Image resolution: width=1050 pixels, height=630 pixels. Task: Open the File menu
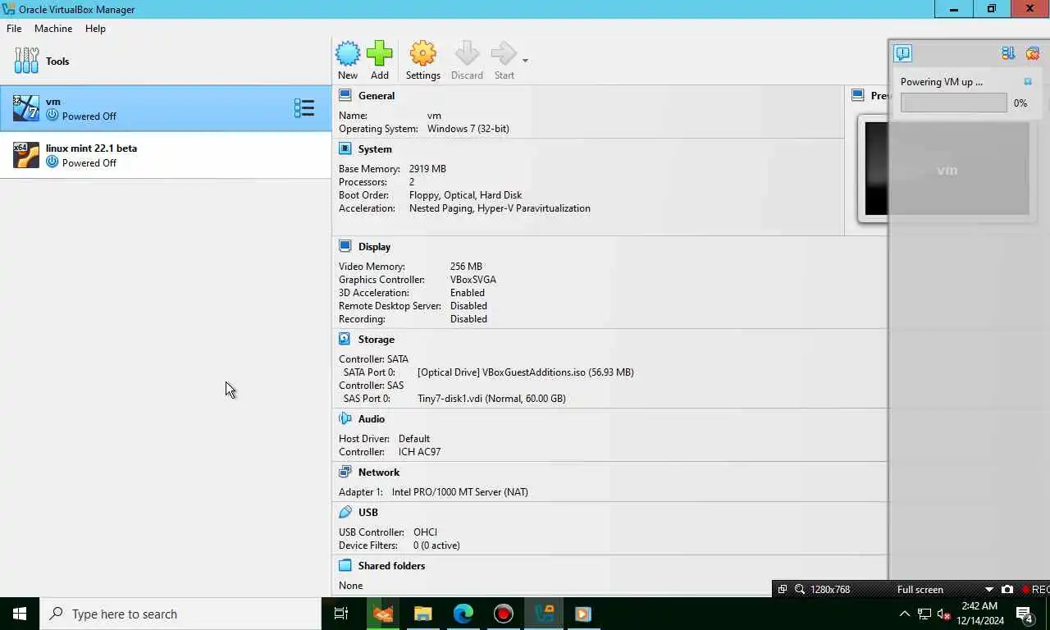[14, 29]
